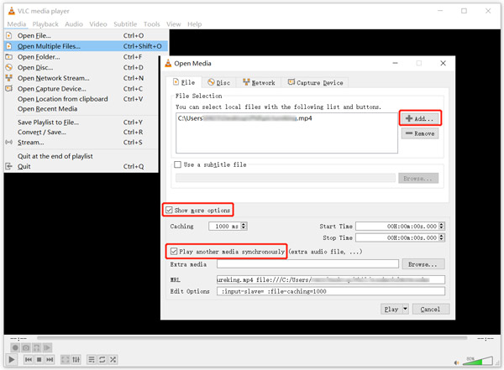Viewport: 504px width, 370px height.
Task: Switch to the File tab
Action: (x=184, y=82)
